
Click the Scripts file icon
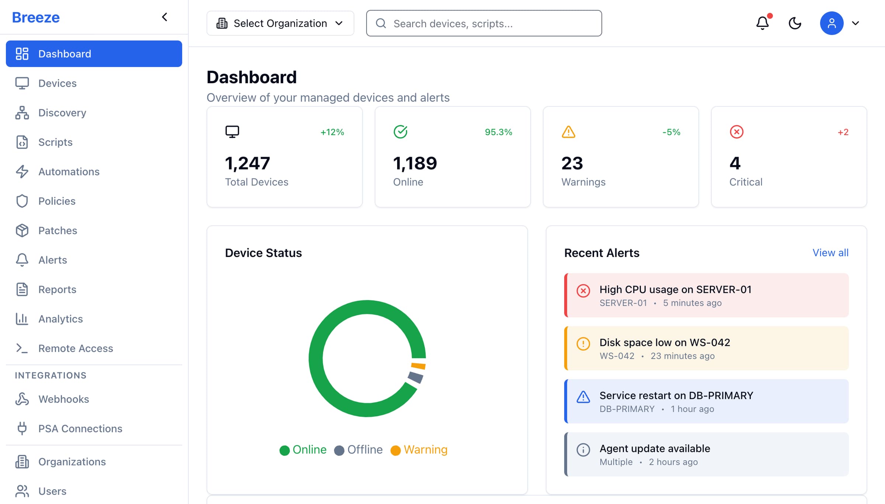(22, 142)
